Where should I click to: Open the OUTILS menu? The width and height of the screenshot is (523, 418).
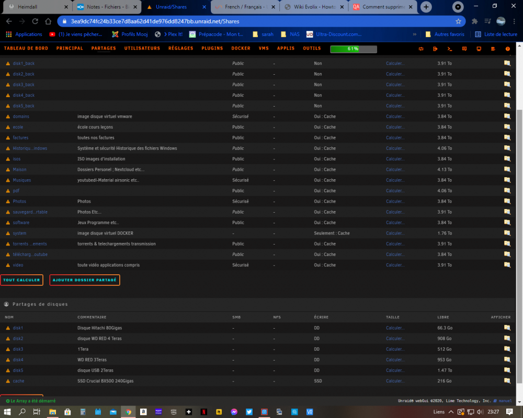pos(312,49)
